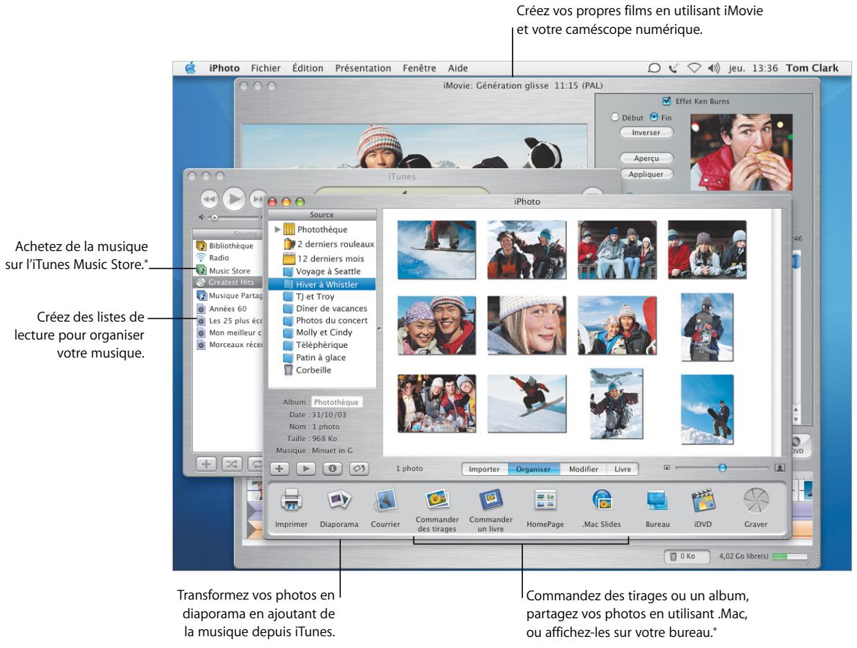Switch to the Modifier mode tab

pos(583,469)
